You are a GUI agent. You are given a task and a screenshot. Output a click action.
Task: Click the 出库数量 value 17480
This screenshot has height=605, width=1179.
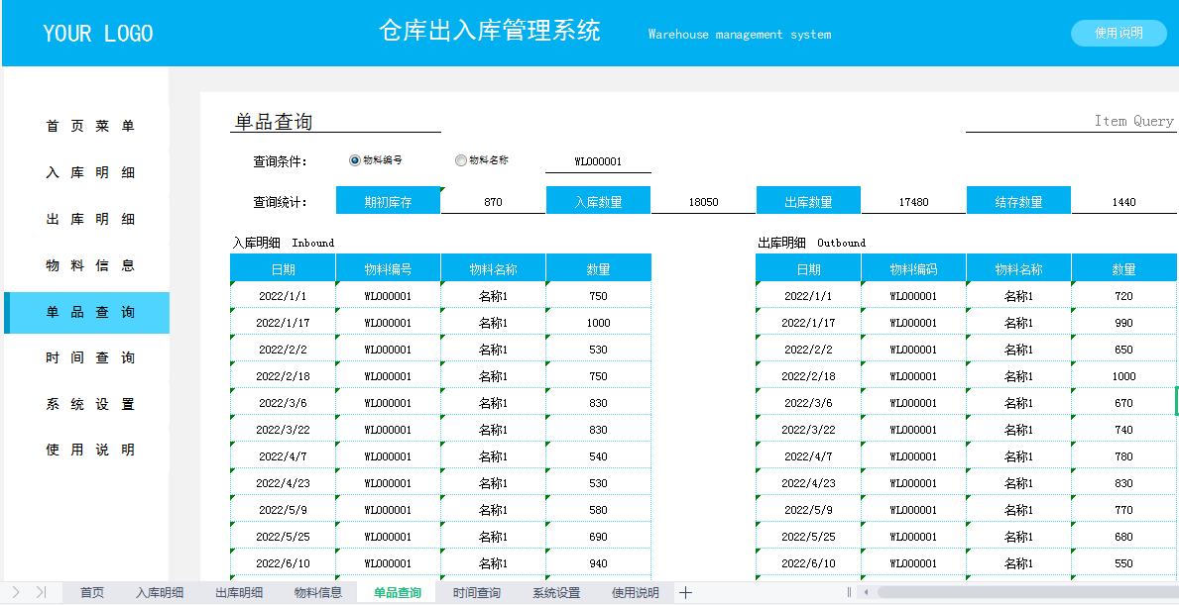pos(913,202)
